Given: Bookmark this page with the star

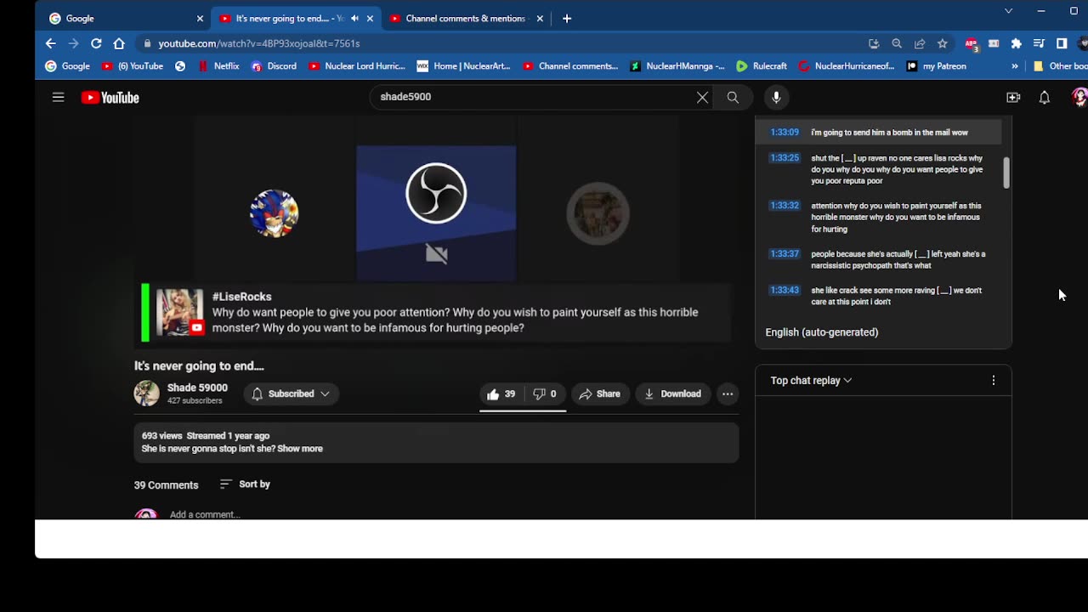Looking at the screenshot, I should (x=943, y=43).
